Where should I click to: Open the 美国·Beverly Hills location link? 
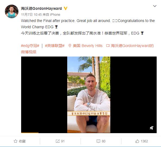point(88,46)
